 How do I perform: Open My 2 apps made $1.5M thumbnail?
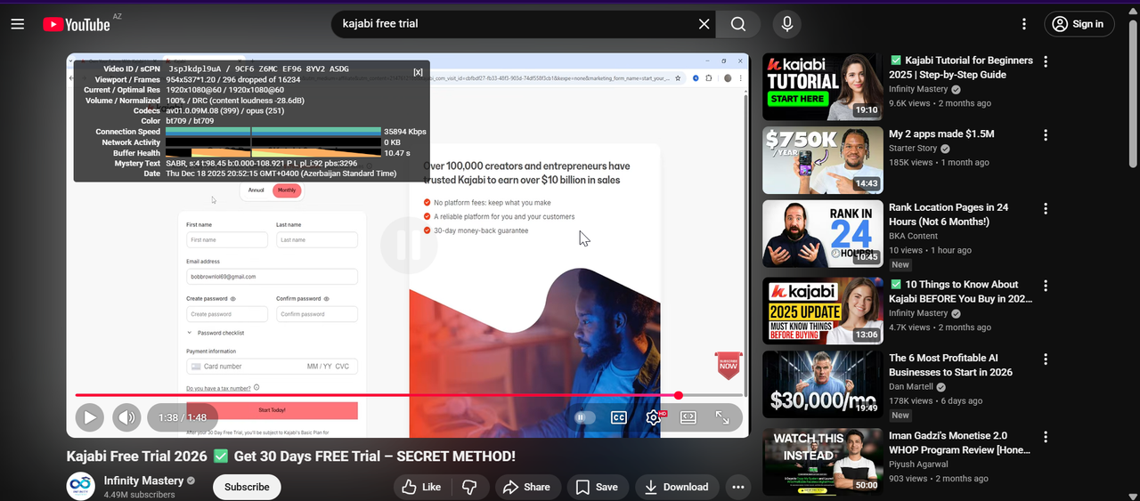[x=823, y=160]
